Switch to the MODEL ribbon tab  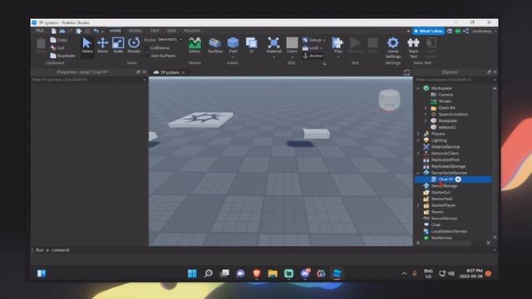coord(135,31)
